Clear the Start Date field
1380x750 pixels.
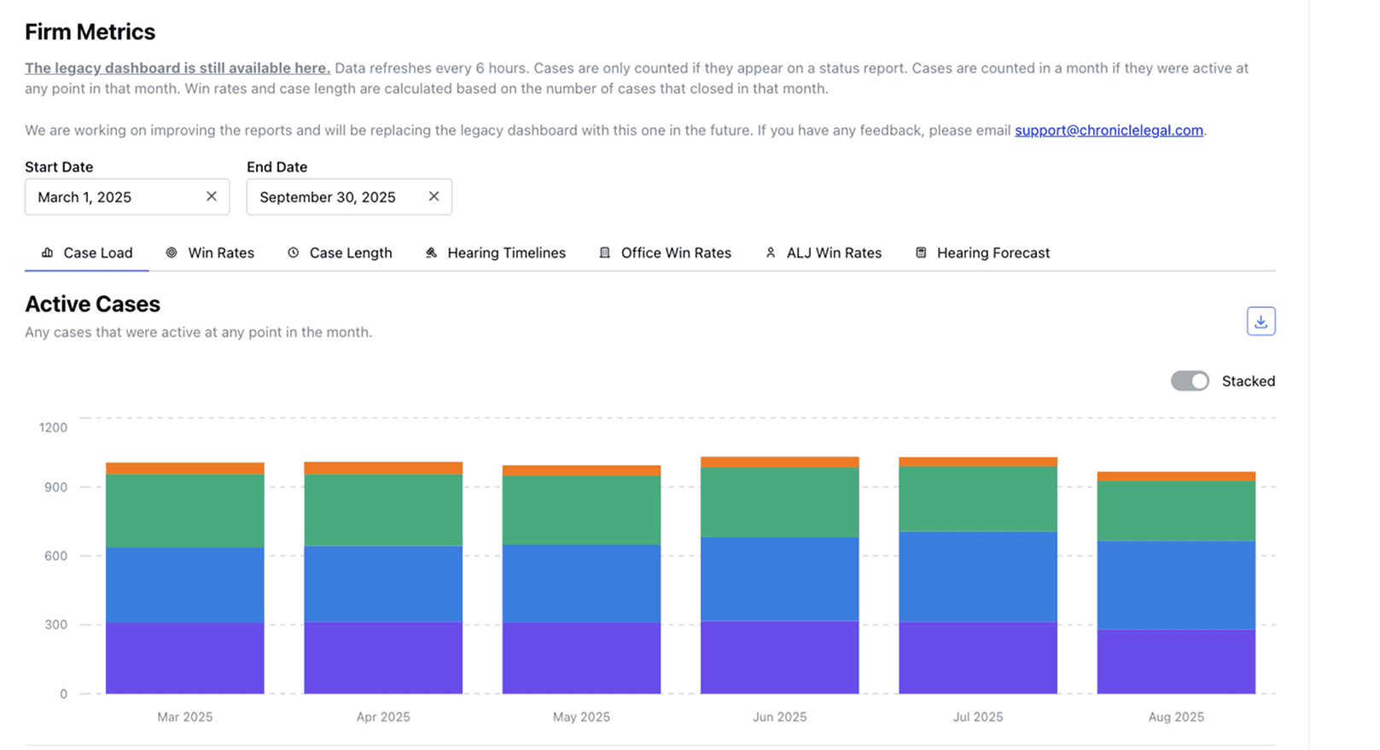[212, 196]
